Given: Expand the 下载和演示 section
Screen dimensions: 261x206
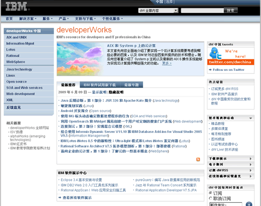Looking at the screenshot, I should pyautogui.click(x=231, y=159).
